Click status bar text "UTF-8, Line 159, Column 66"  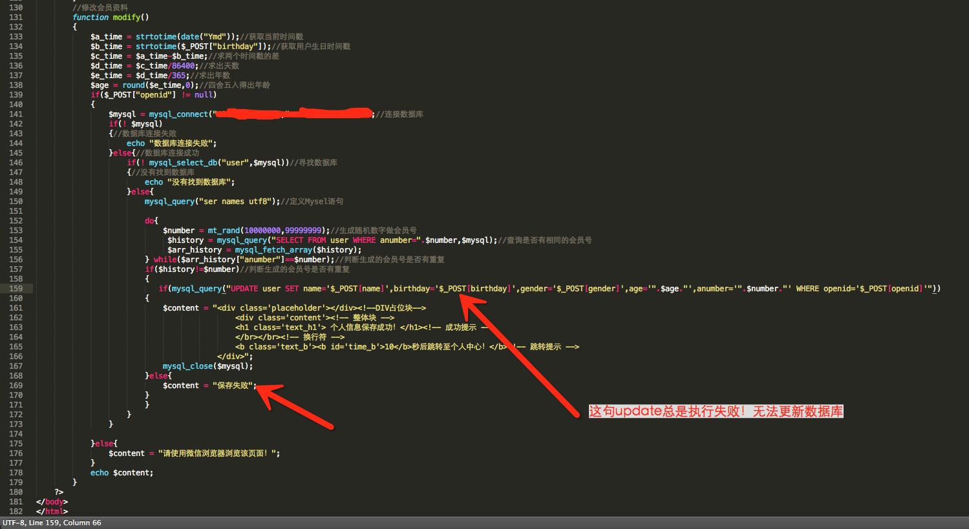(x=52, y=523)
